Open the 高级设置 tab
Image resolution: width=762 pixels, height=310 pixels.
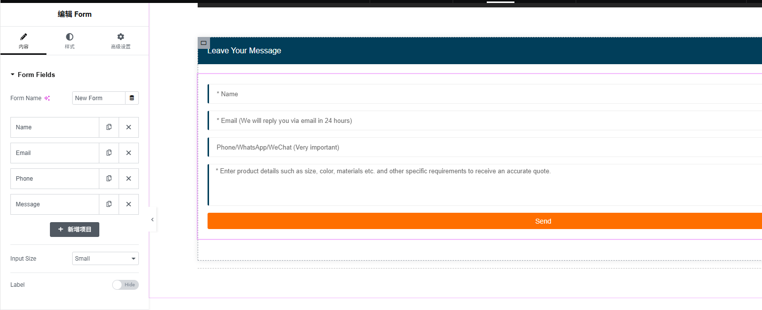click(121, 41)
